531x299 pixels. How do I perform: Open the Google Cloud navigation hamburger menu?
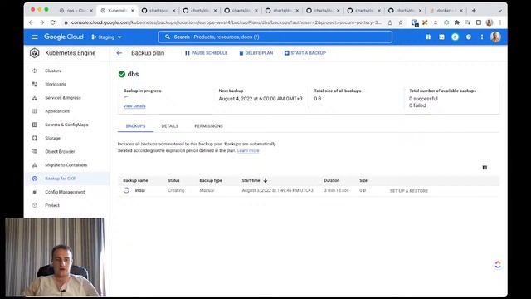35,37
